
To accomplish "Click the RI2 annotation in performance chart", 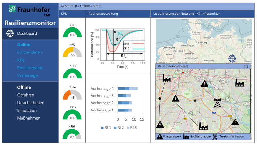I will [x=124, y=56].
